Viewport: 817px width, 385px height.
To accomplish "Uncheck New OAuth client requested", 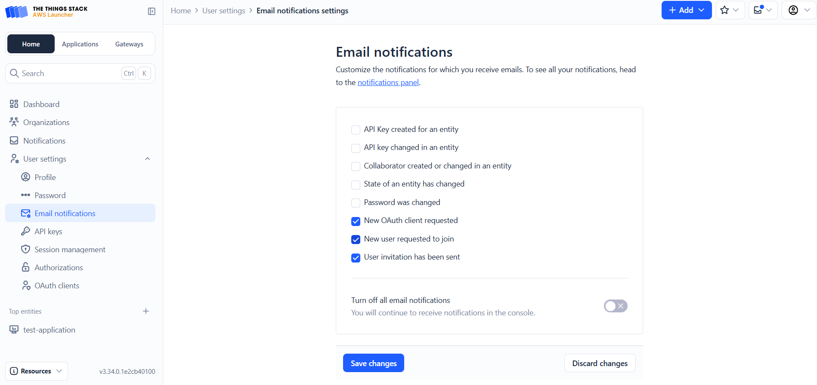I will pos(356,221).
